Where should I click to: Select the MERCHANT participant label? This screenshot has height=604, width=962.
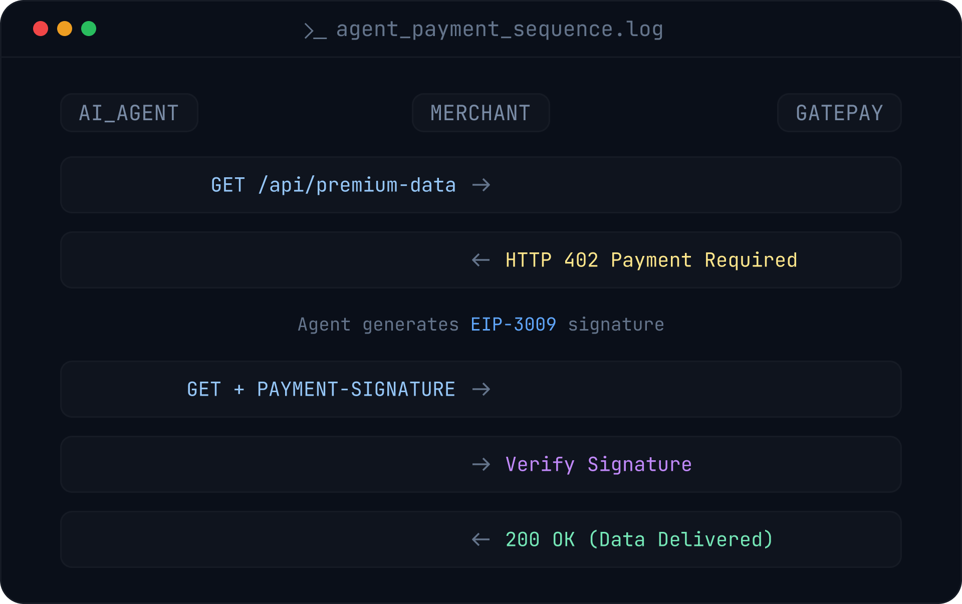pos(480,113)
